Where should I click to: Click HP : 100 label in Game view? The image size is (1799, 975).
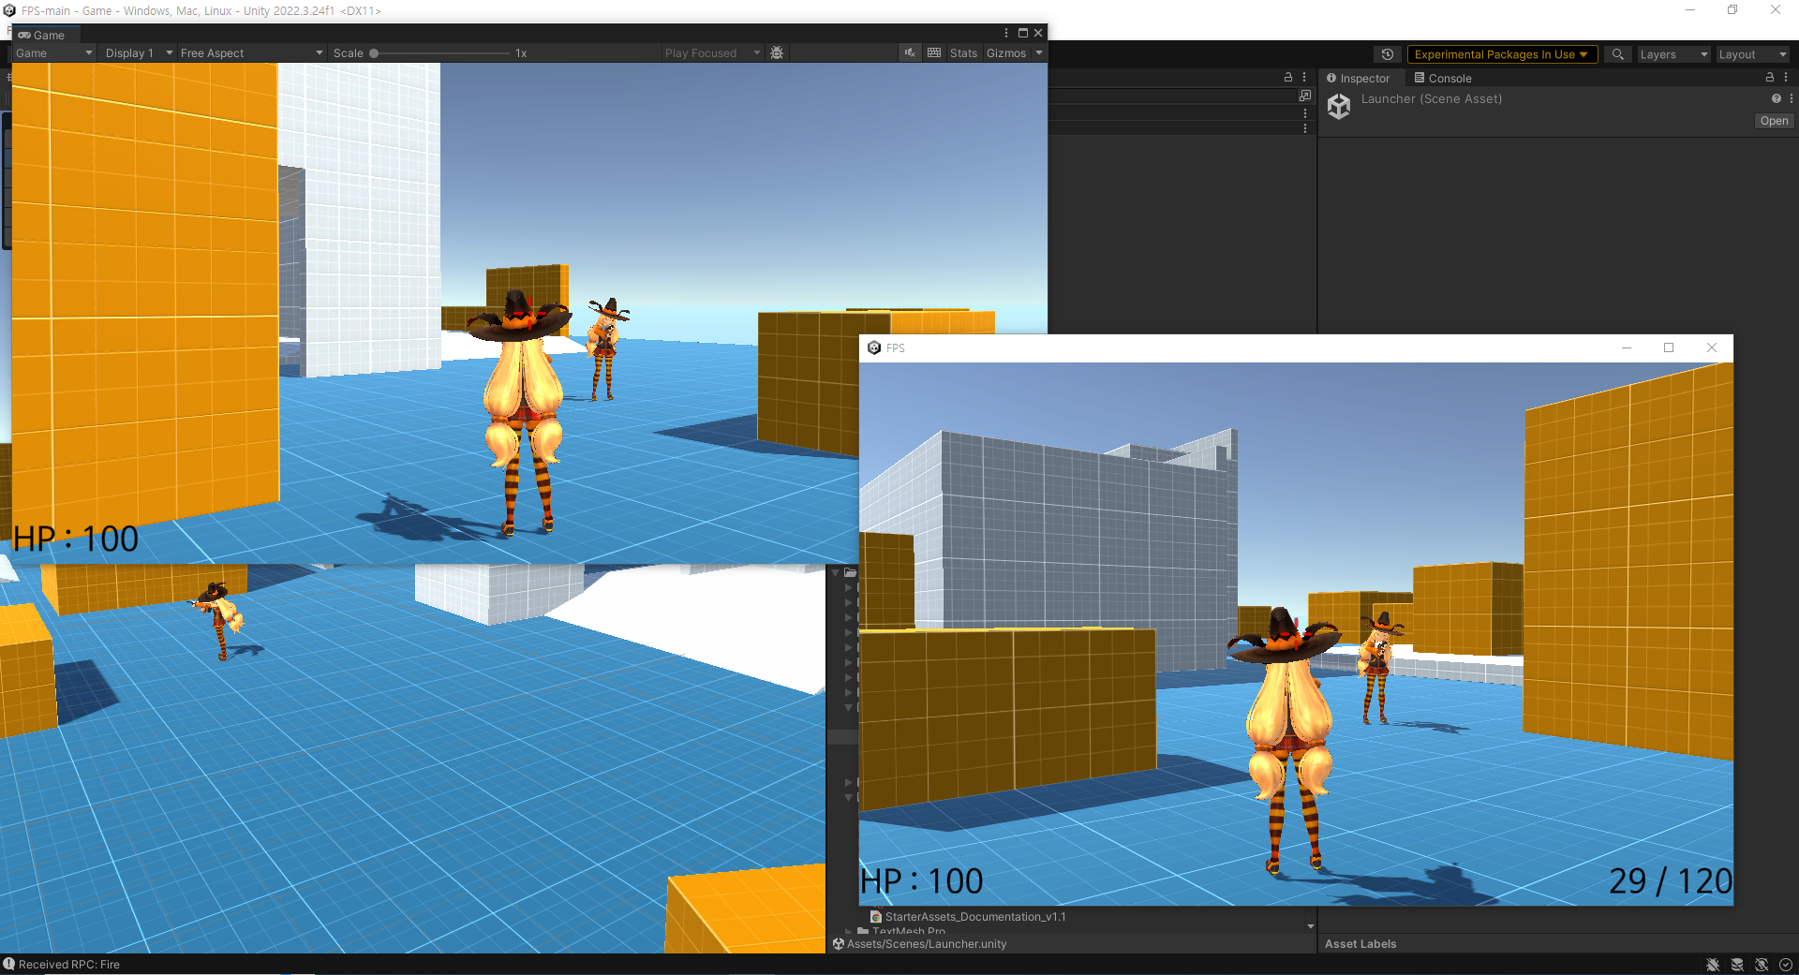(x=76, y=539)
